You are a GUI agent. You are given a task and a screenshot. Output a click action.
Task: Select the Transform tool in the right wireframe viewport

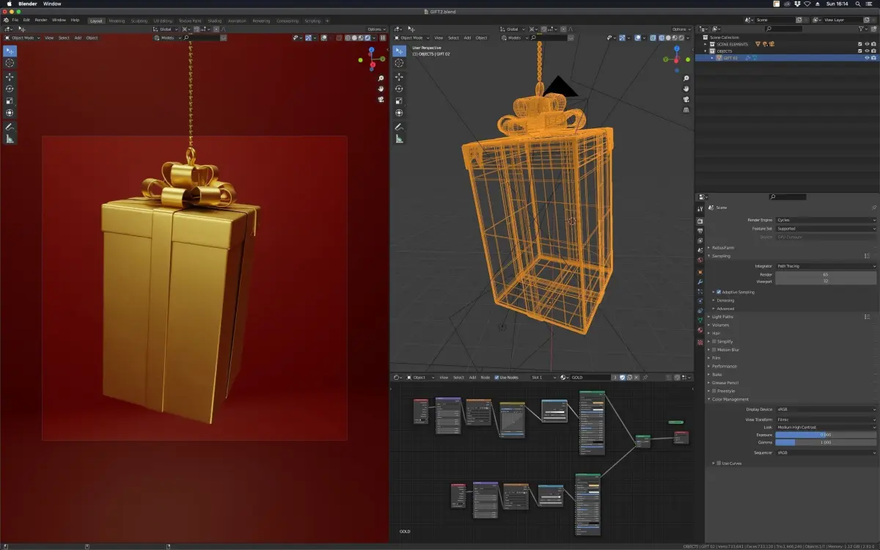click(x=399, y=112)
